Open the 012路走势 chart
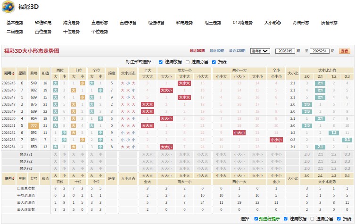Screen dimensions: 355x224 coord(243,23)
